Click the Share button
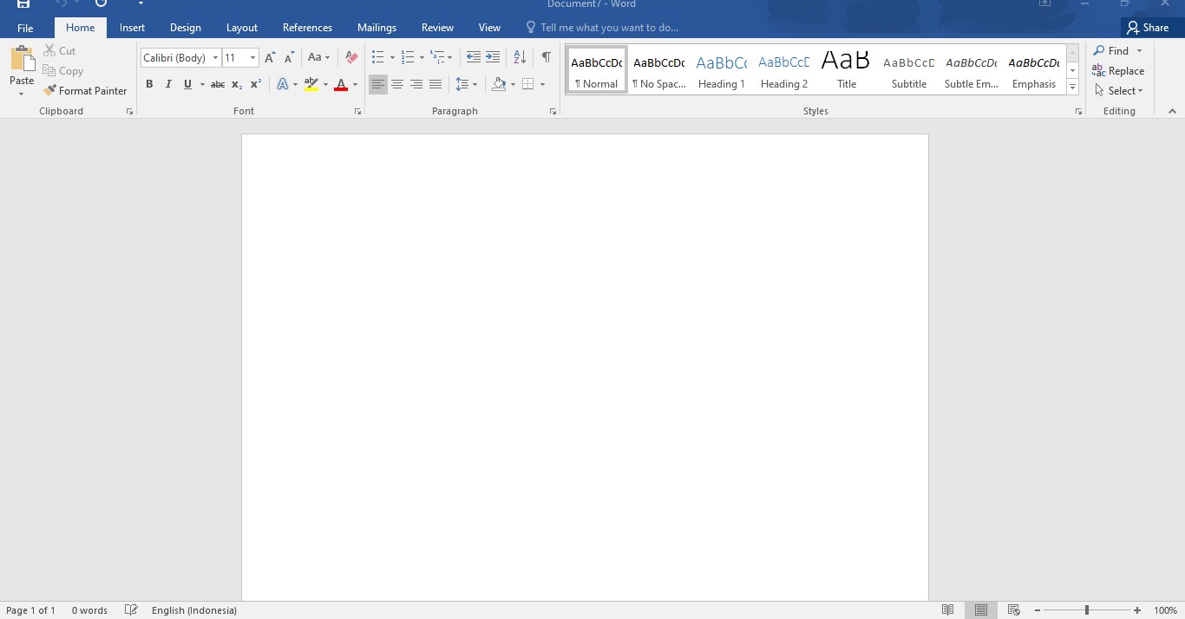Viewport: 1185px width, 619px height. coord(1148,28)
